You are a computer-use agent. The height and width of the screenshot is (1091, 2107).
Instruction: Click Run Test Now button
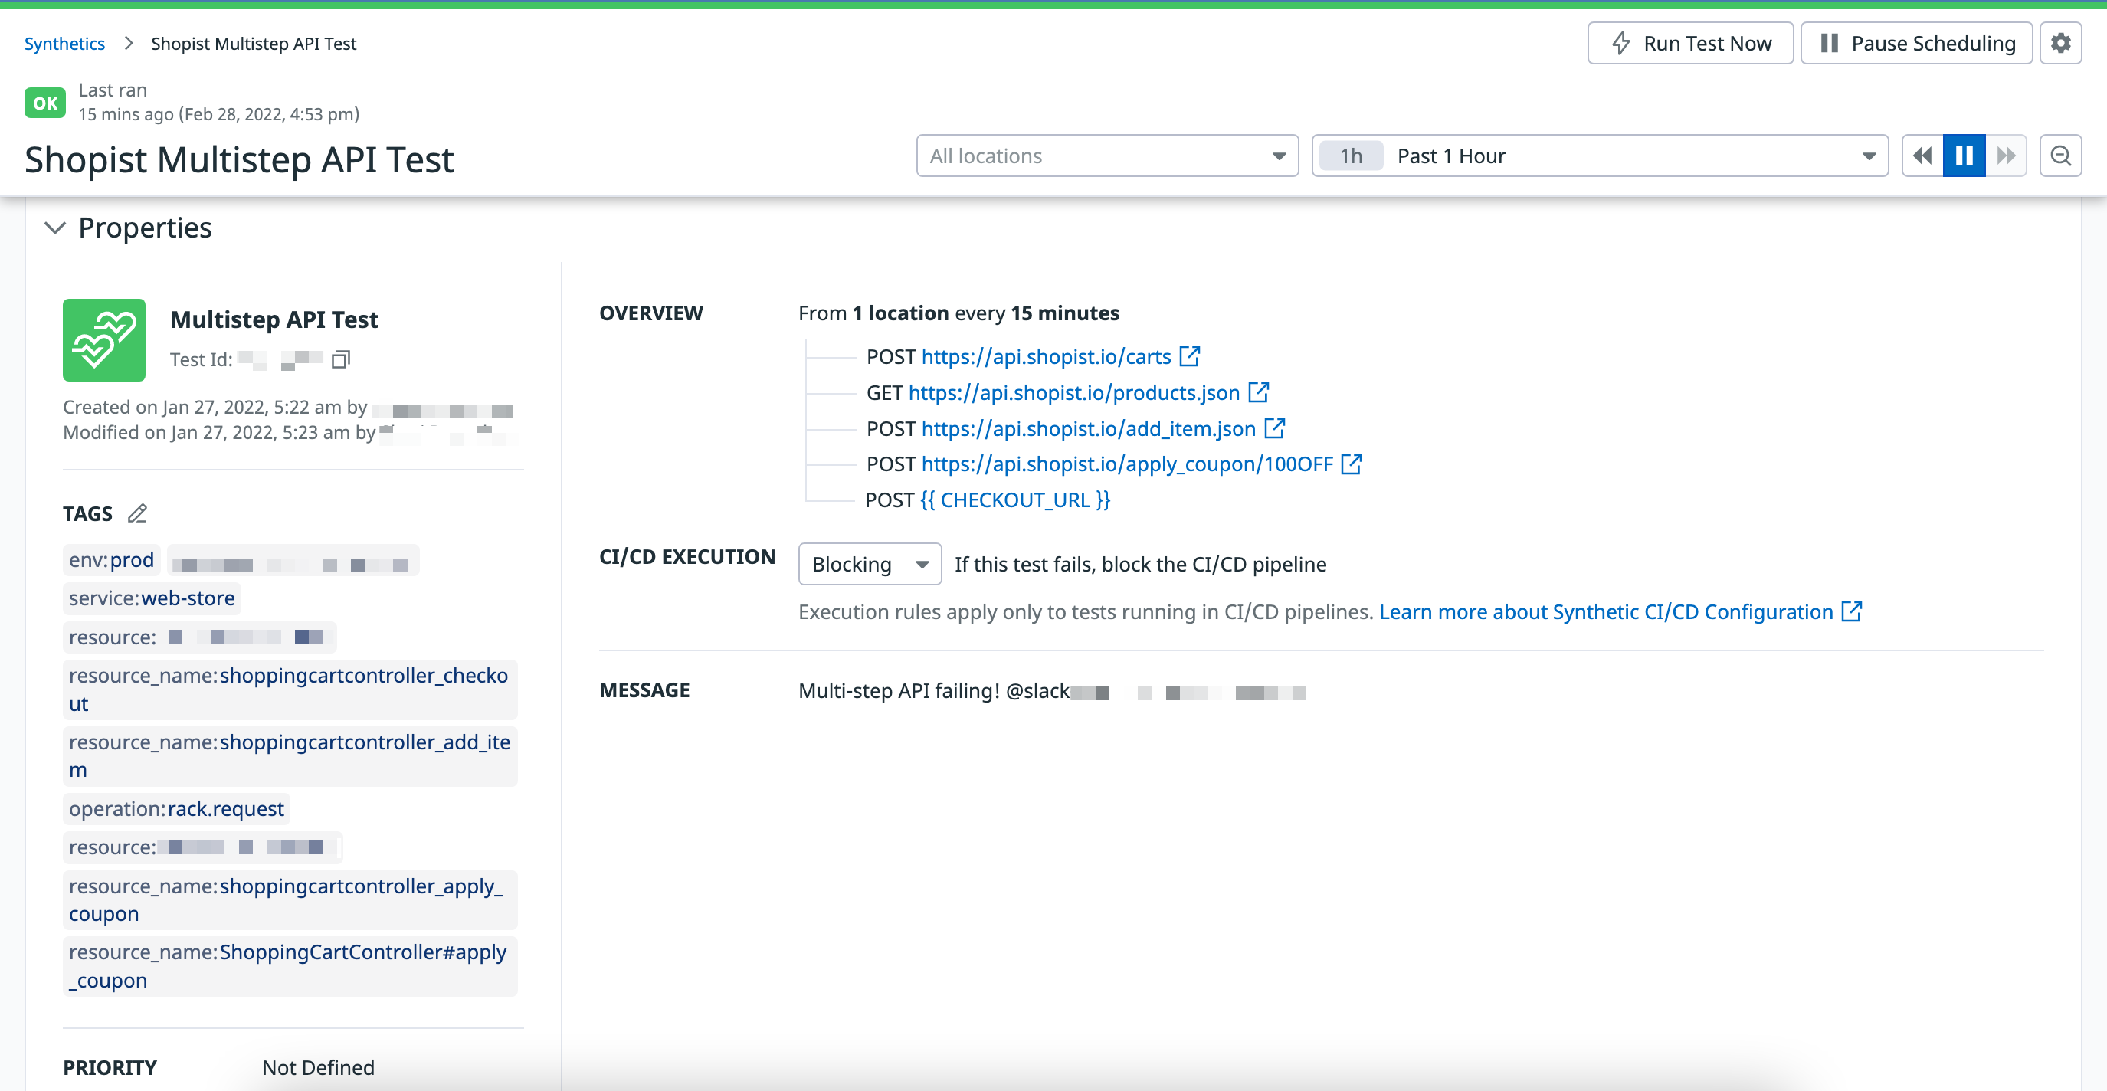coord(1690,43)
